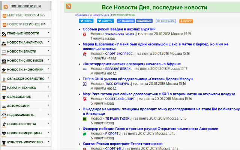Click the ТВ РАША ТУДЕЙ source name link
The height and width of the screenshot is (150, 240).
click(117, 118)
